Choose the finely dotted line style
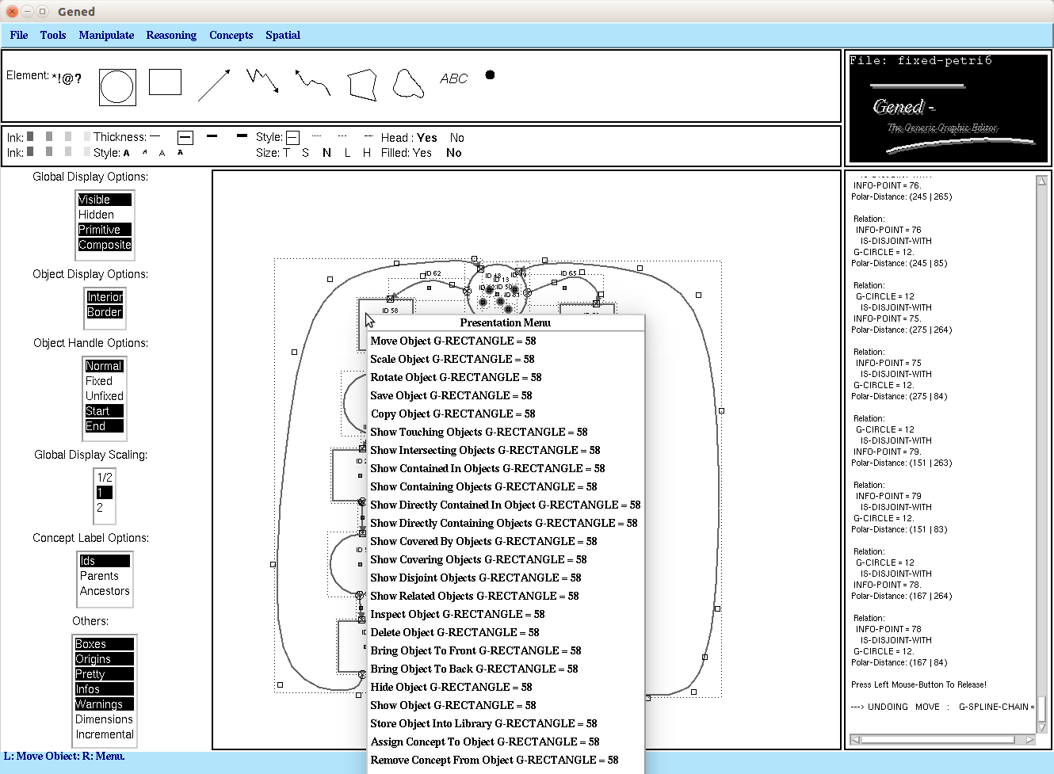Screen dimensions: 1054x774 317,136
